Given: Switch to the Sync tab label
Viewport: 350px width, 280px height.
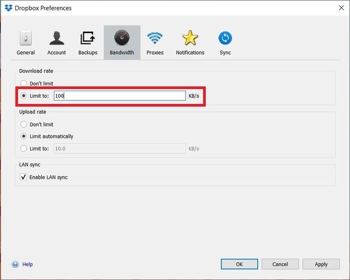Looking at the screenshot, I should coord(225,52).
